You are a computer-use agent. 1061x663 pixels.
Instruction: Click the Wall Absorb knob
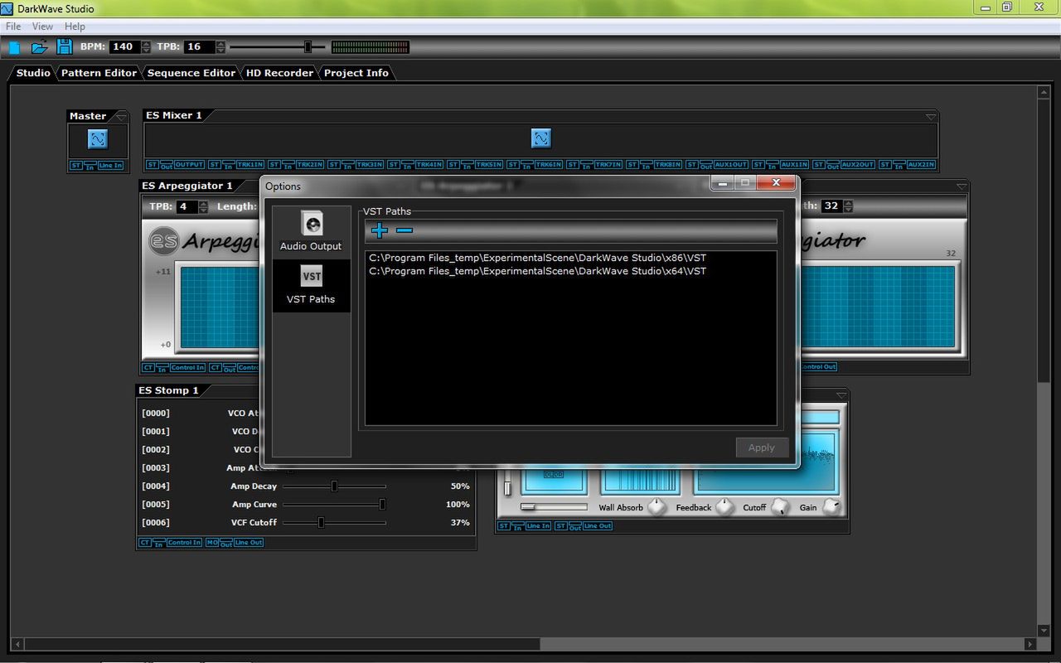coord(656,507)
